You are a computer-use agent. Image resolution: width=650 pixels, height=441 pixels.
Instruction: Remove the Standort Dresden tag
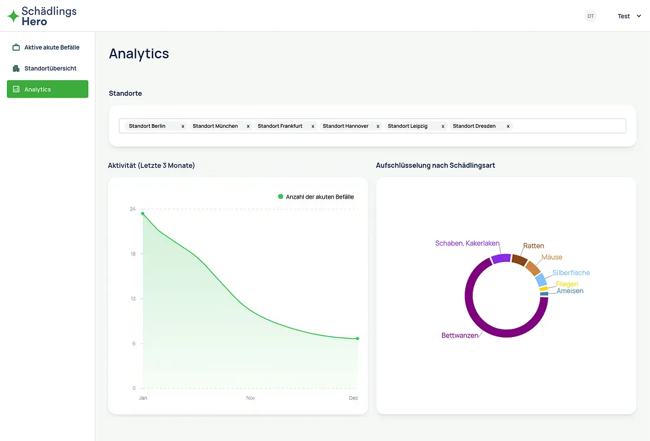pyautogui.click(x=508, y=126)
